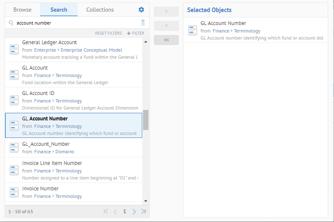
Task: Switch to the Browse tab
Action: point(23,10)
